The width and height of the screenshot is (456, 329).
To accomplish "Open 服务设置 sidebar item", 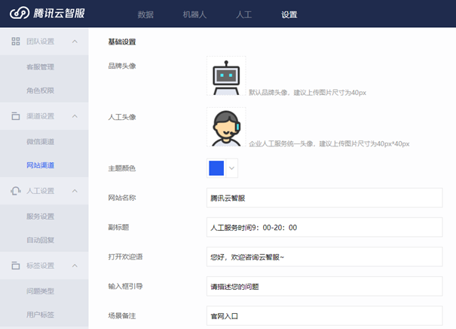I will pos(41,217).
